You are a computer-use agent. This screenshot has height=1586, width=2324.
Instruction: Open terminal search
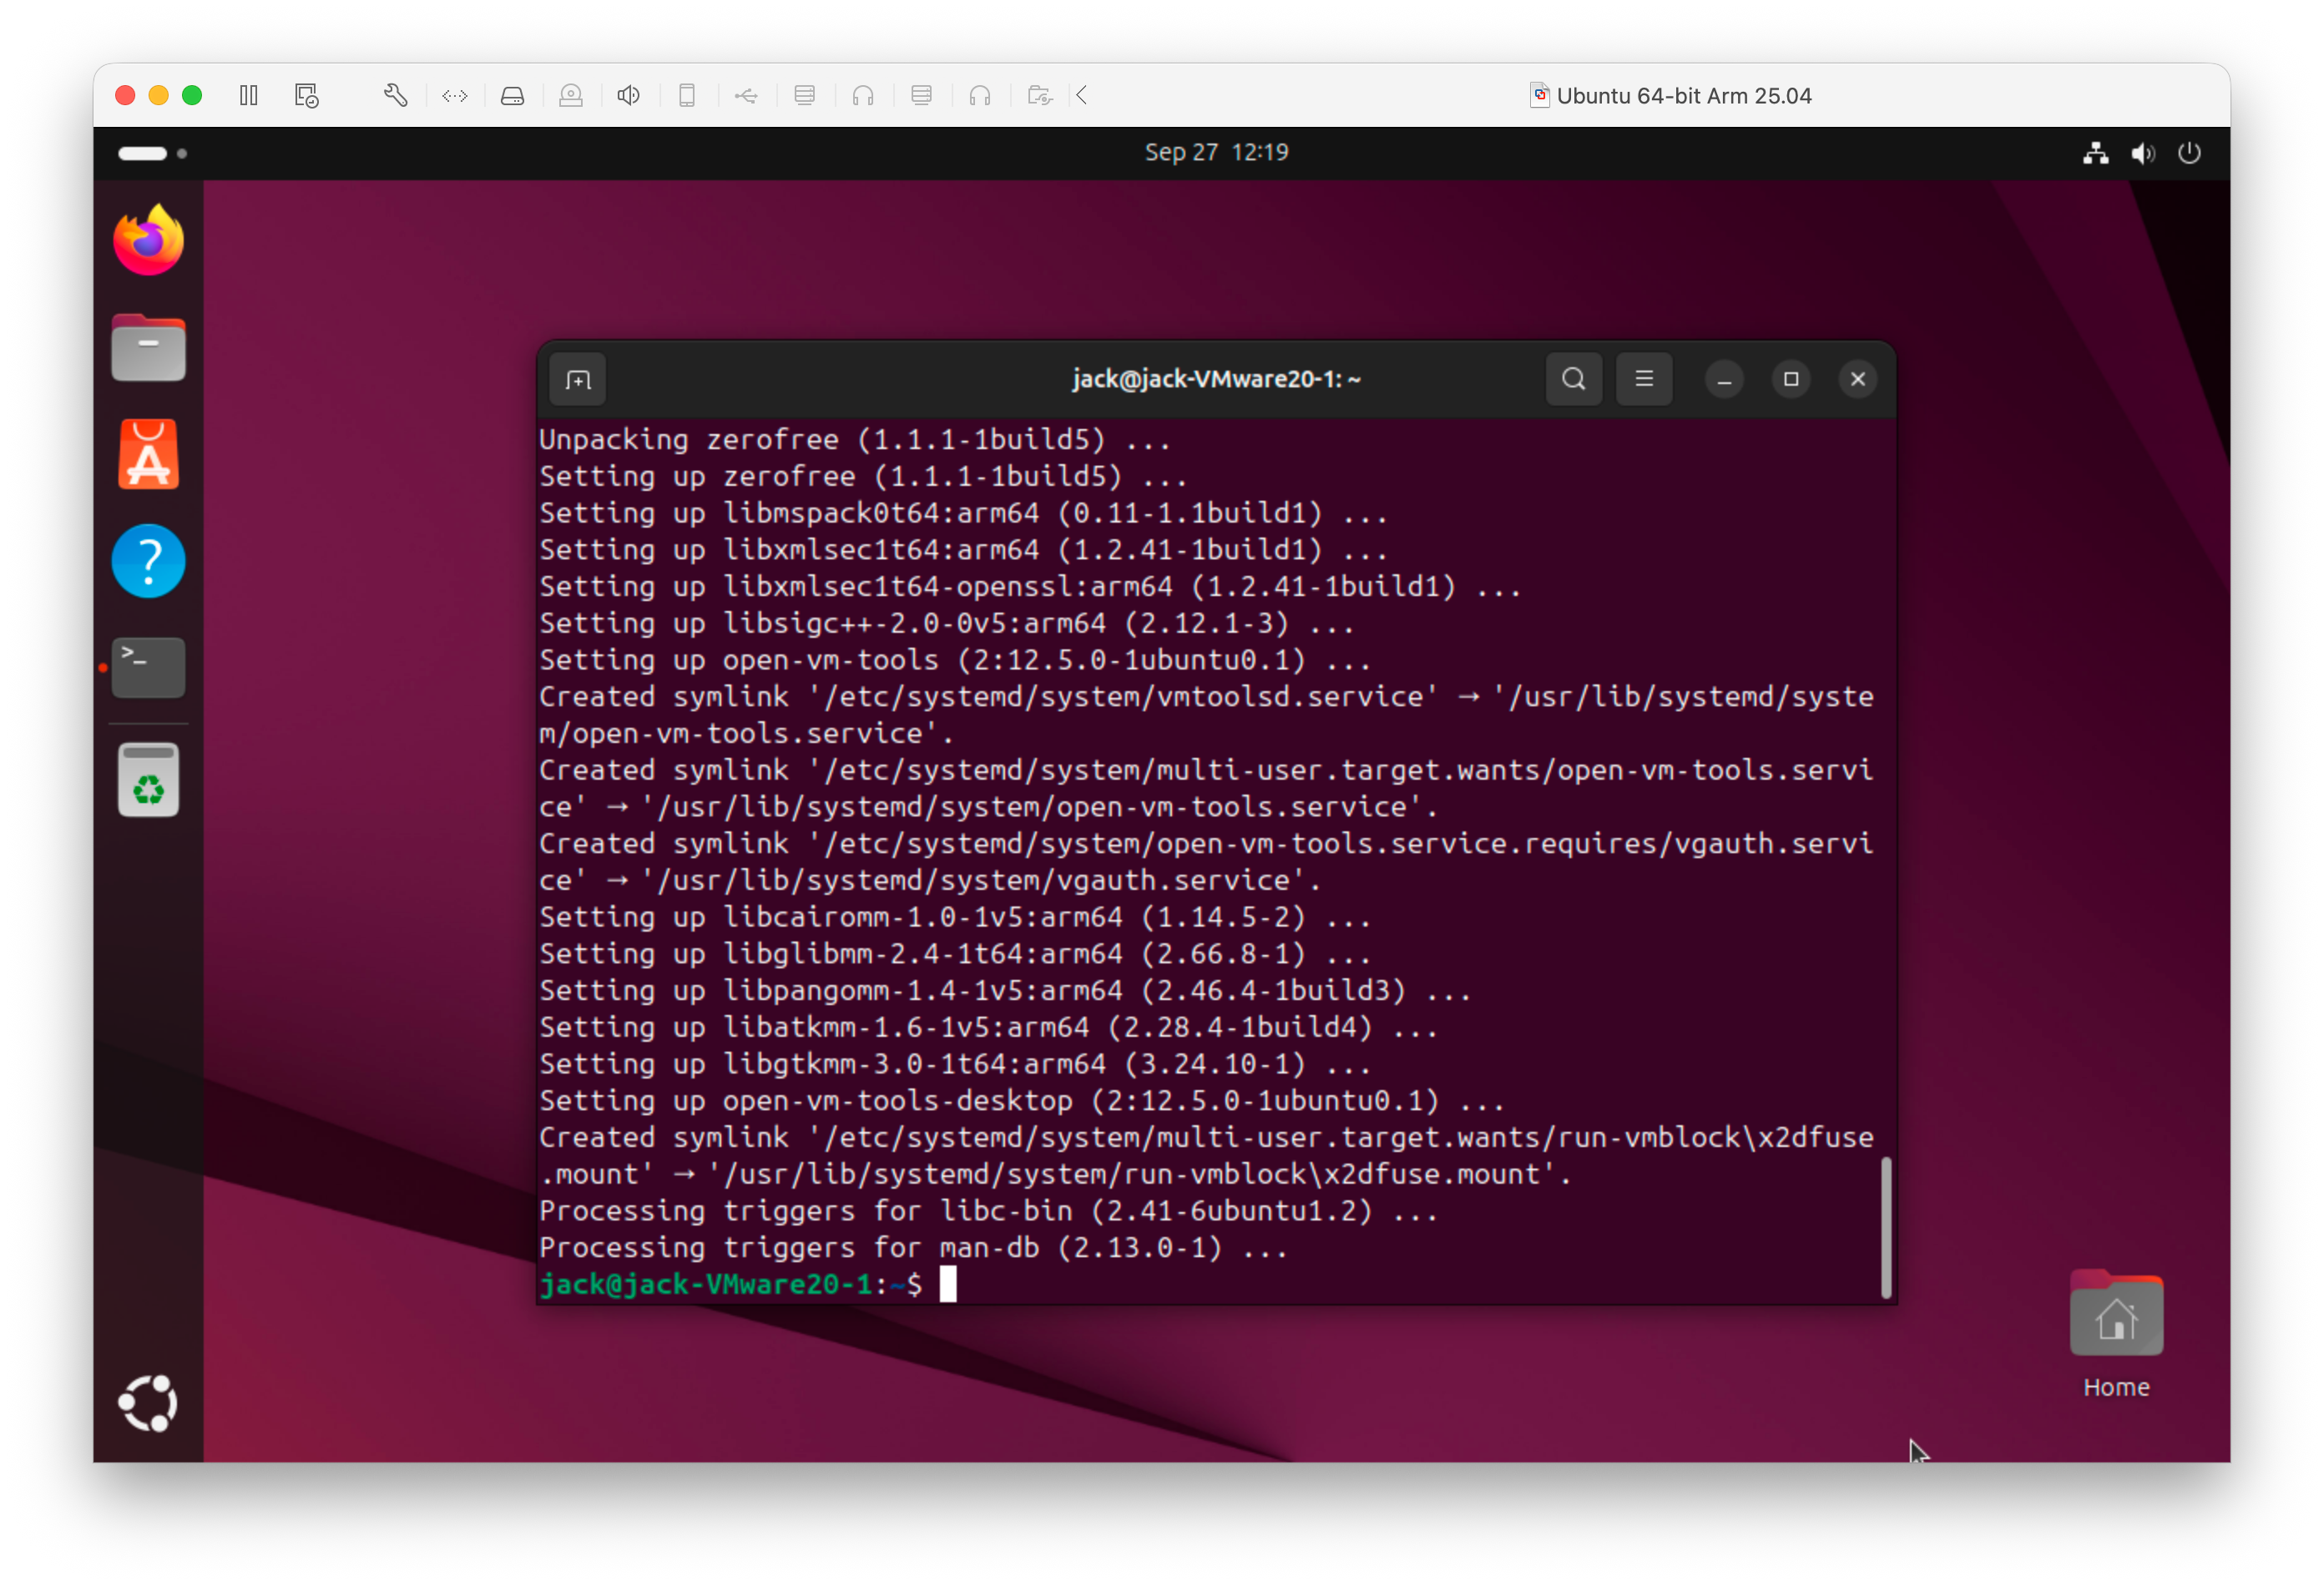pyautogui.click(x=1573, y=379)
